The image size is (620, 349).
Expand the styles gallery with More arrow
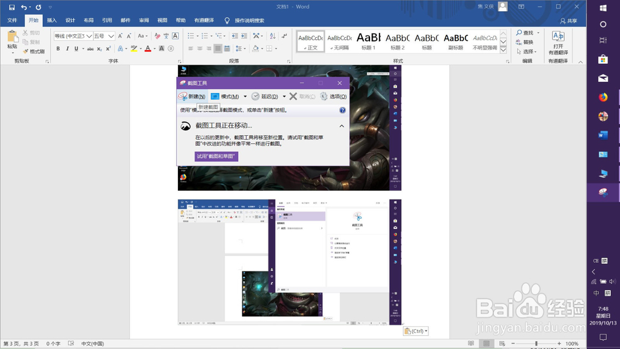coord(503,50)
